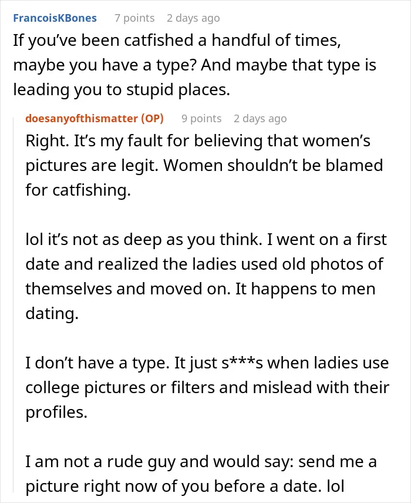Click the censored word 's***s'

pos(242,363)
